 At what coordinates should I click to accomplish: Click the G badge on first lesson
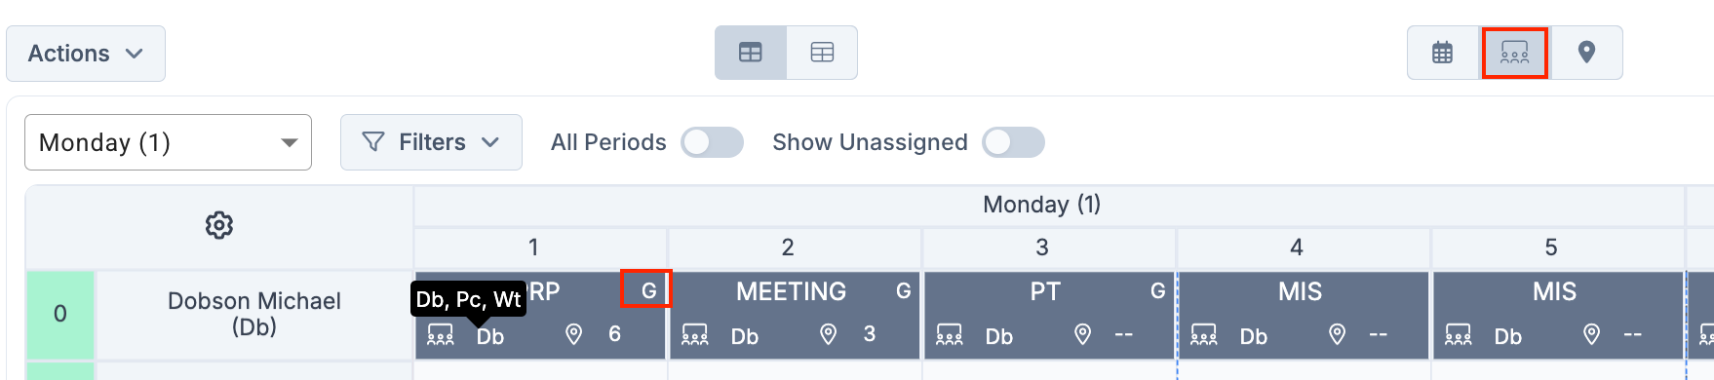[x=648, y=290]
